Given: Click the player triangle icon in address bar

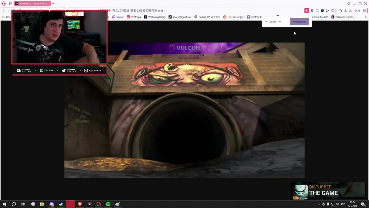Looking at the screenshot, I should (327, 11).
